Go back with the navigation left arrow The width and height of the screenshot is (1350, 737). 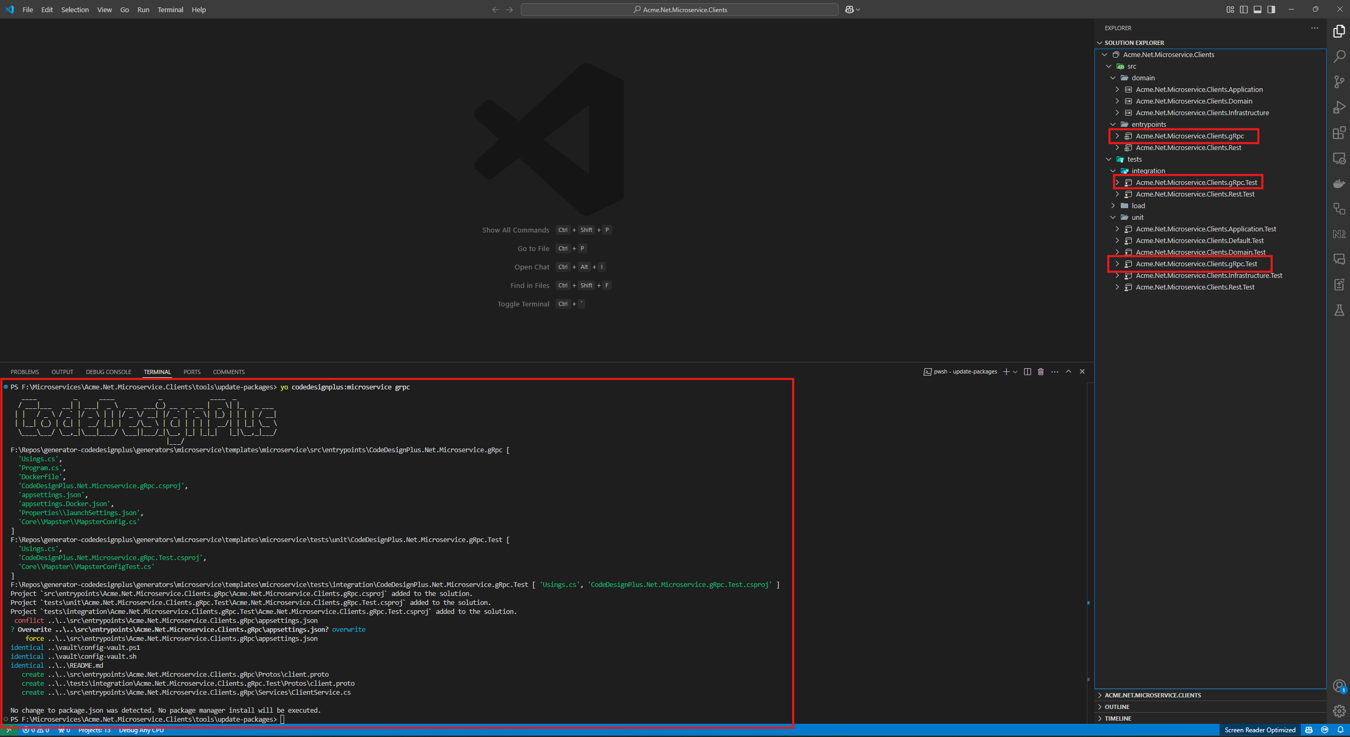pos(495,10)
